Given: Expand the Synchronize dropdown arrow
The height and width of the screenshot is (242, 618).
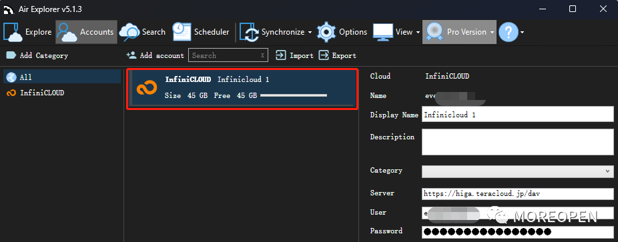Looking at the screenshot, I should (x=310, y=32).
